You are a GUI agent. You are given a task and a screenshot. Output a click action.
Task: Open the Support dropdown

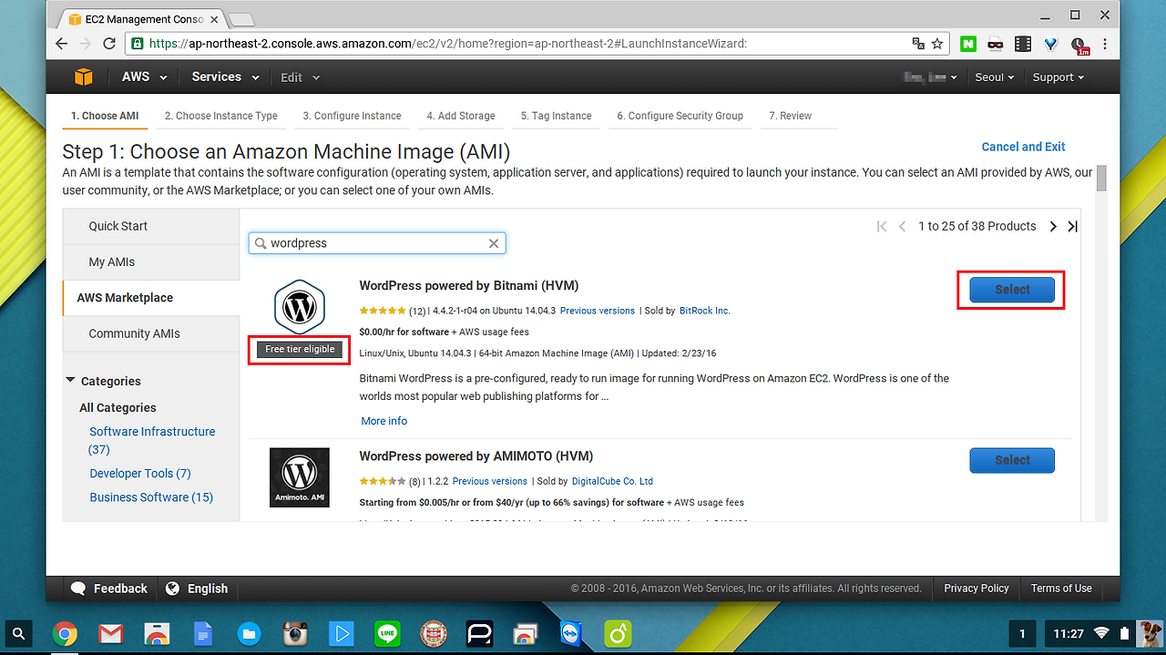click(1059, 77)
